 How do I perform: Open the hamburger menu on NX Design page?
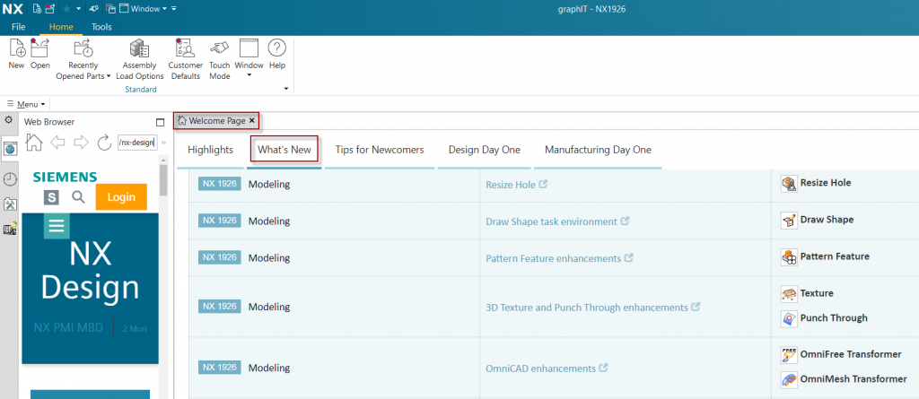tap(57, 226)
